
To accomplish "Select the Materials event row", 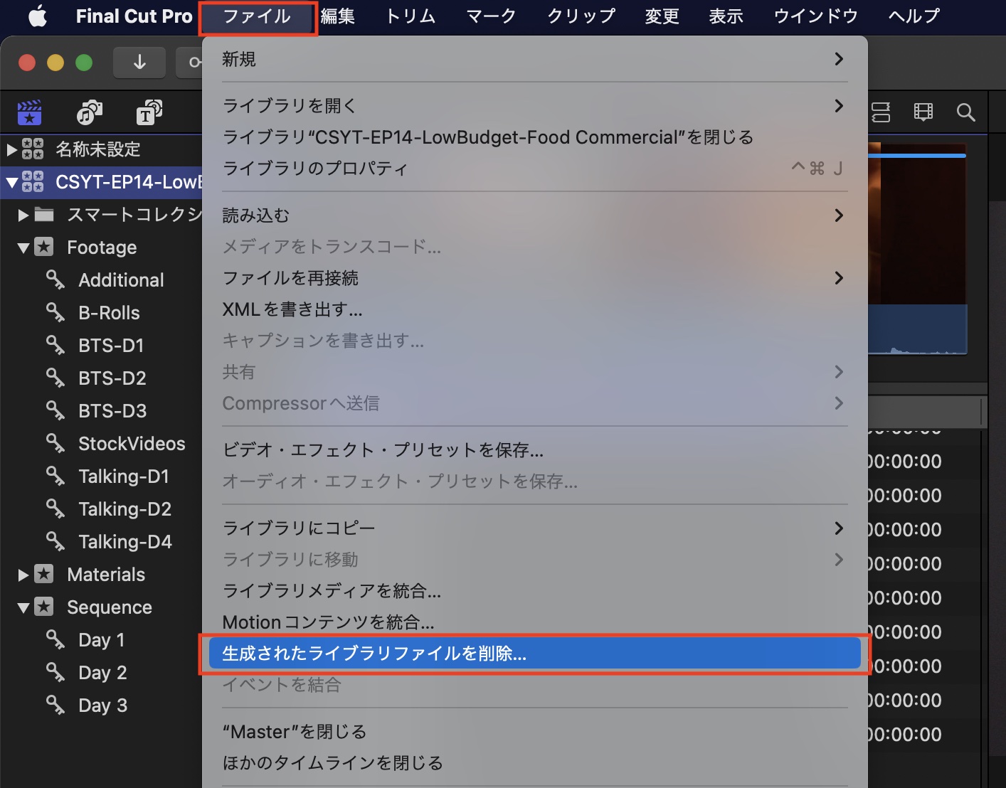I will tap(101, 575).
